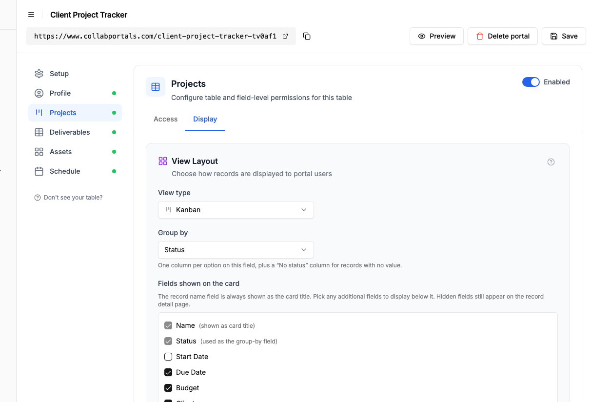Screen dimensions: 591x402
Task: Click the Delete portal button
Action: (x=503, y=36)
